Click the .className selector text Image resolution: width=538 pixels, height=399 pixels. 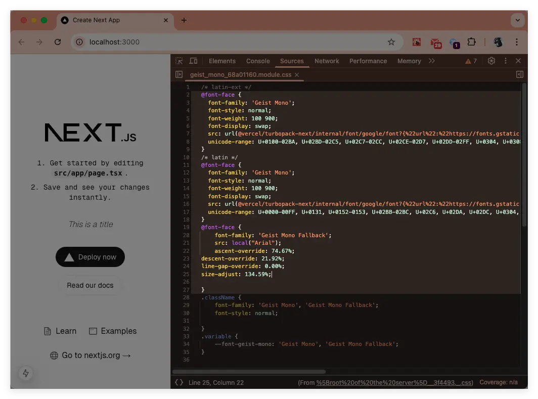tap(218, 297)
